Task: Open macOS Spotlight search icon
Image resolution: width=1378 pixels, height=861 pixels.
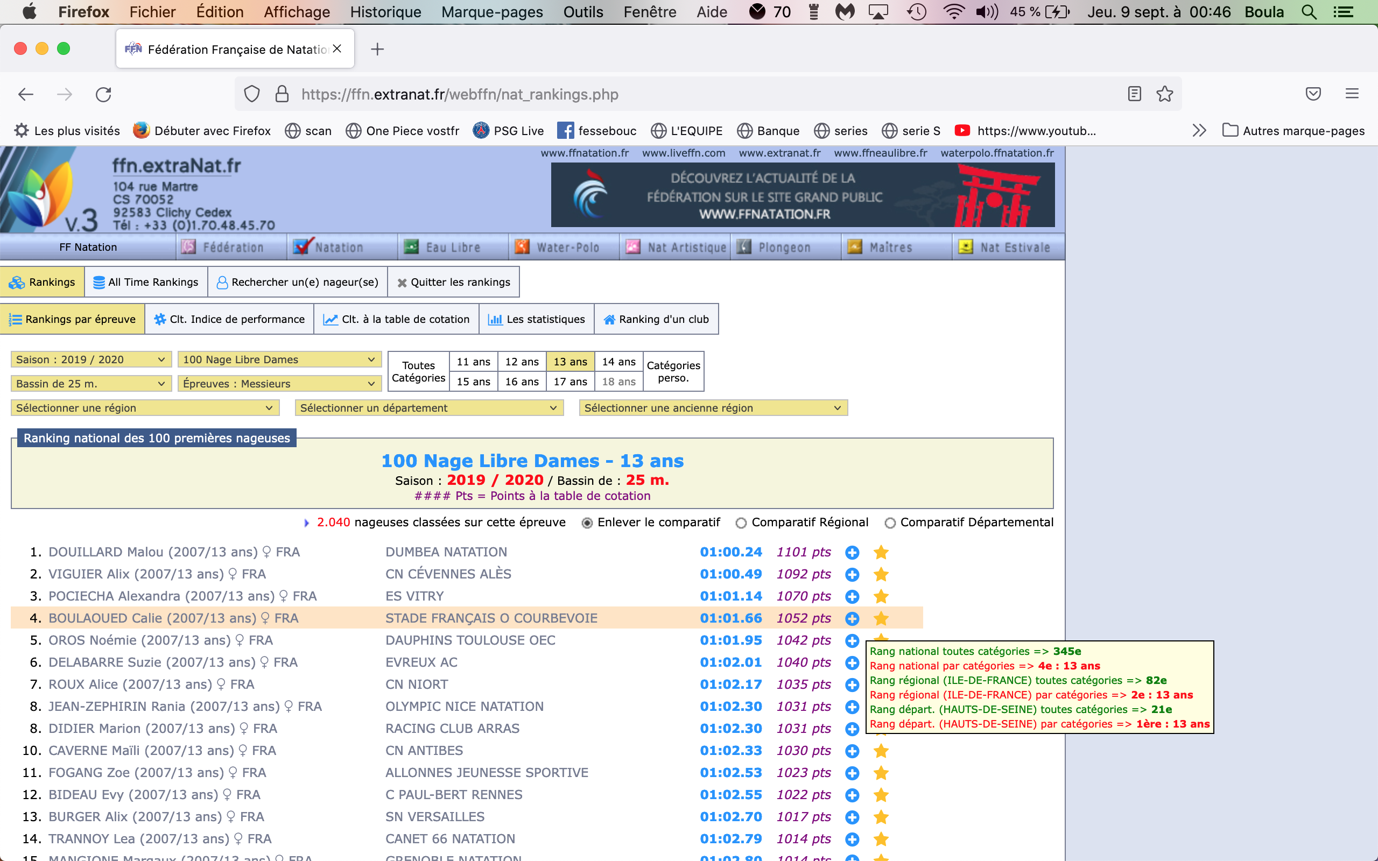Action: pos(1310,12)
